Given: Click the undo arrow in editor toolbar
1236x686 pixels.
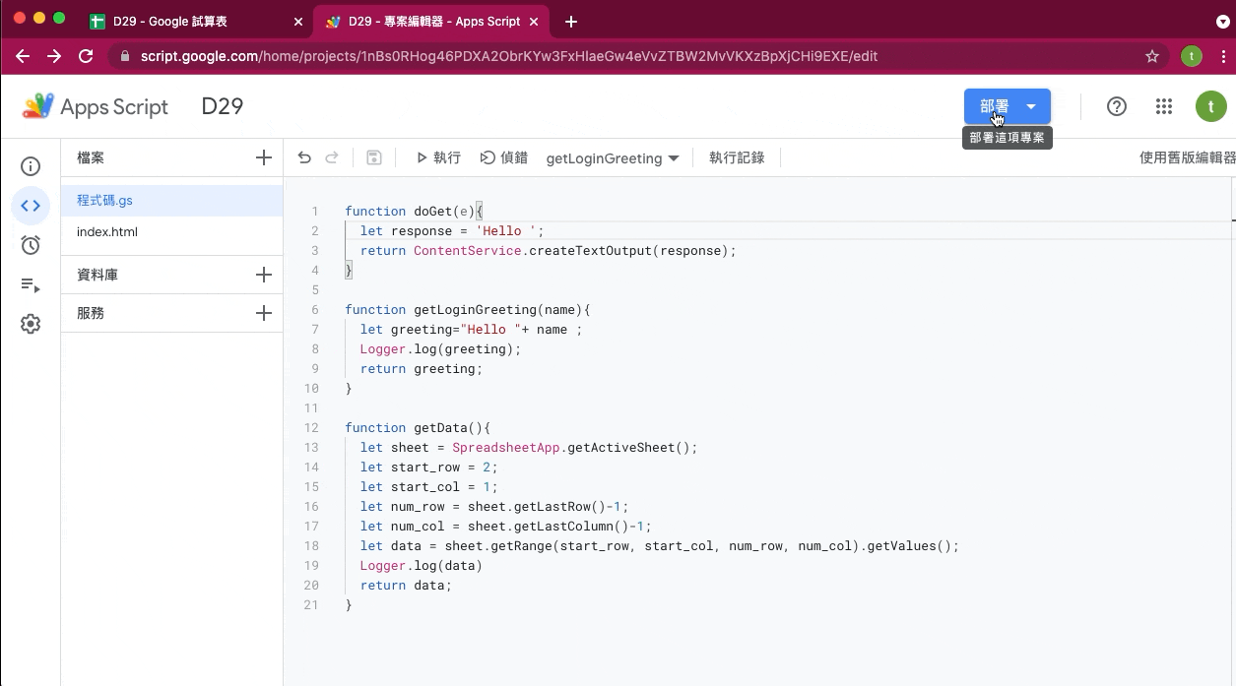Looking at the screenshot, I should tap(304, 157).
